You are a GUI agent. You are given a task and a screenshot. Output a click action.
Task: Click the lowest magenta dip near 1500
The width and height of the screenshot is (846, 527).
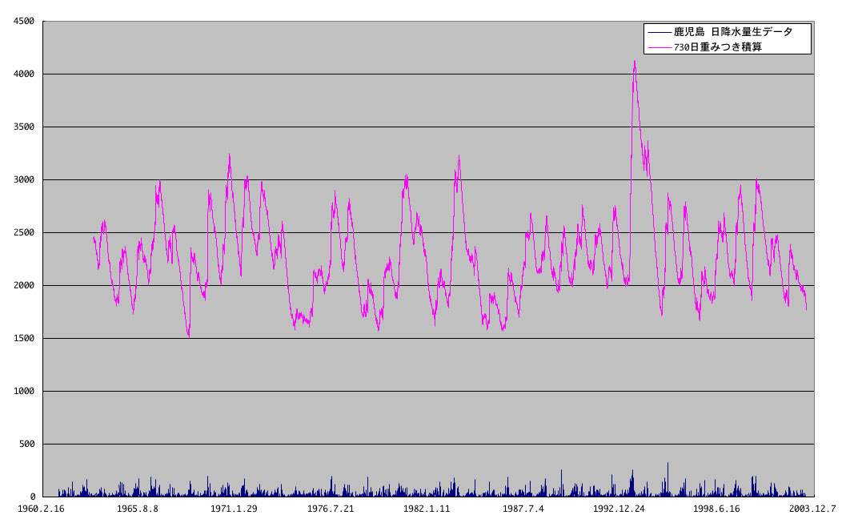[189, 336]
